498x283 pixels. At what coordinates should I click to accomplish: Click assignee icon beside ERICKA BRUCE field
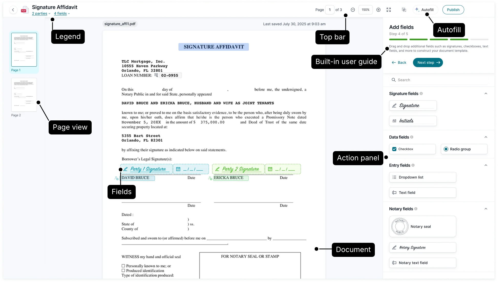point(210,178)
